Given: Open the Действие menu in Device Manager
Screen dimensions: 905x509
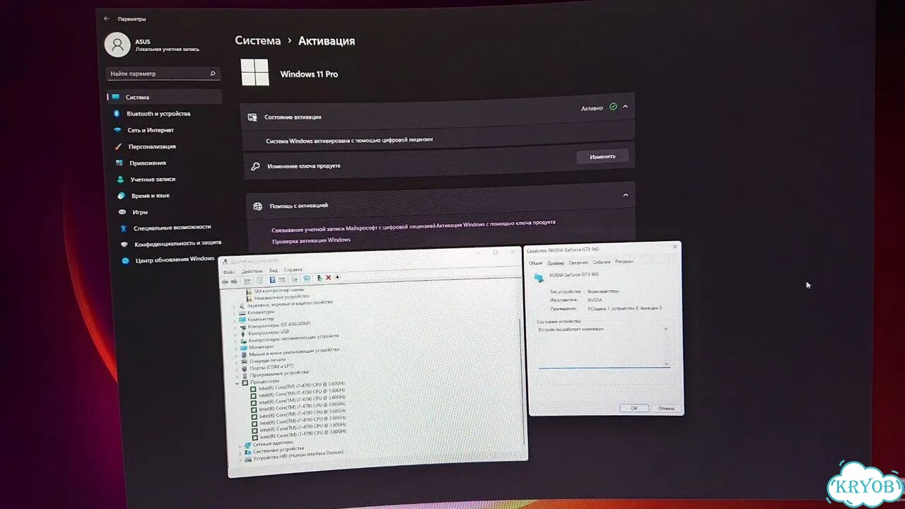Looking at the screenshot, I should pyautogui.click(x=252, y=271).
